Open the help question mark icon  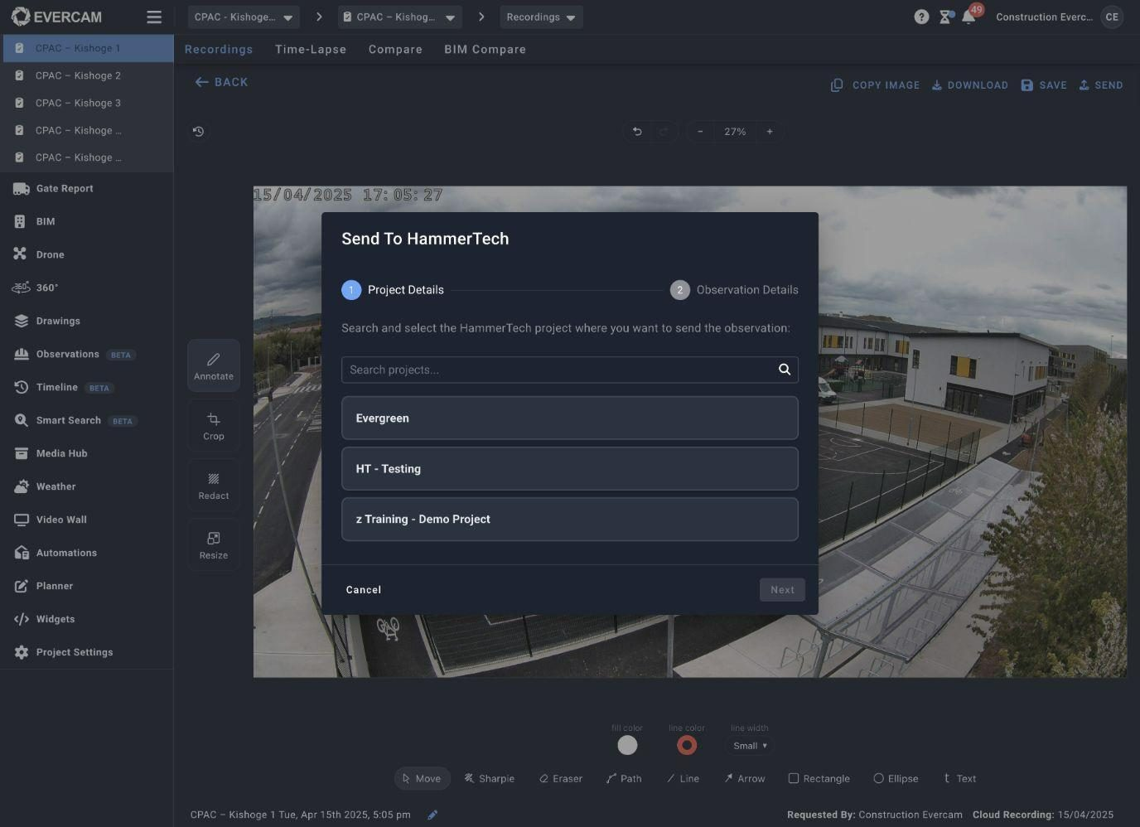point(921,17)
